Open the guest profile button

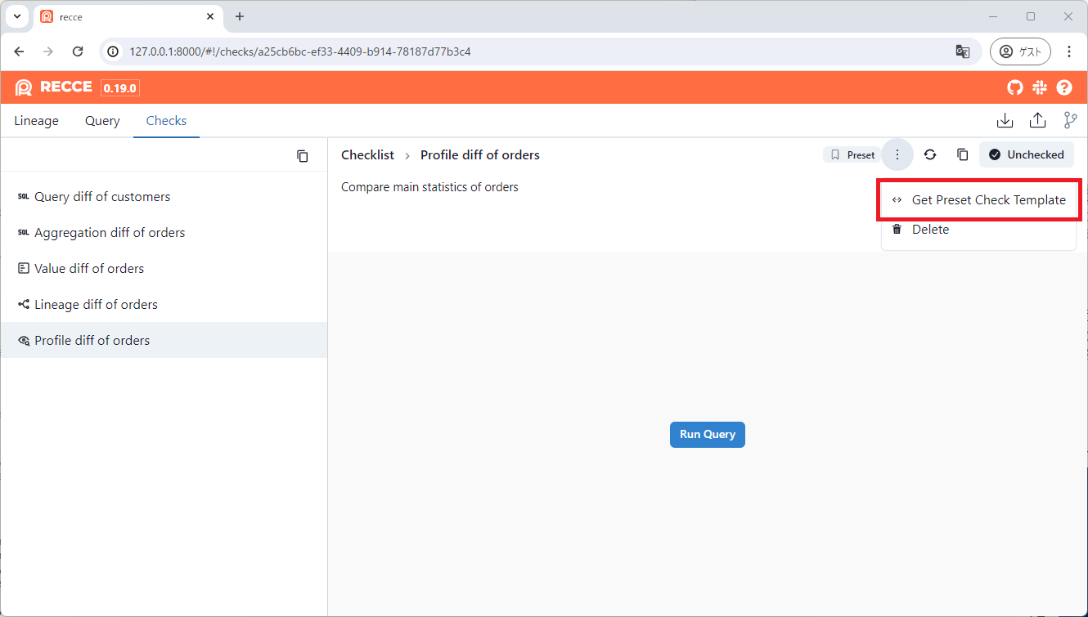click(1020, 51)
